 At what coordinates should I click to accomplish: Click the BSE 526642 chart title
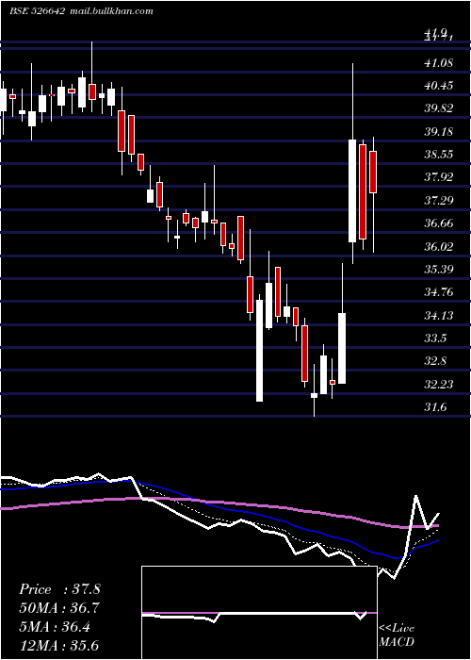37,11
